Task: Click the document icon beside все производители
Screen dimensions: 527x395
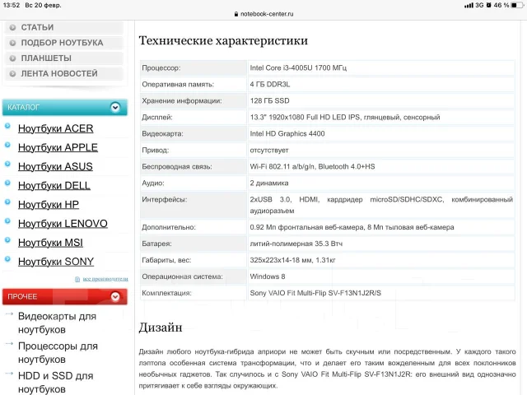Action: tap(77, 279)
